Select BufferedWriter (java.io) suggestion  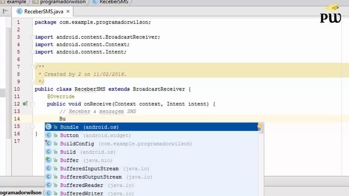tap(152, 193)
